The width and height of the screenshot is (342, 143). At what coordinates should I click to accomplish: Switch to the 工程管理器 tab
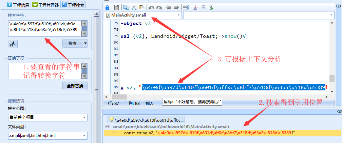pos(45,5)
